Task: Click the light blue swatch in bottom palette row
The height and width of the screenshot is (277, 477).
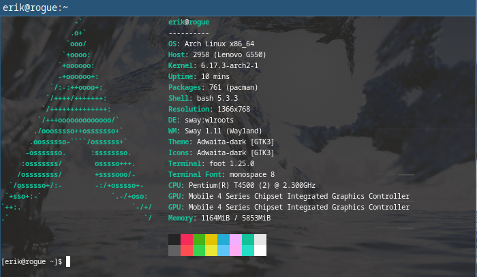Action: (x=224, y=250)
